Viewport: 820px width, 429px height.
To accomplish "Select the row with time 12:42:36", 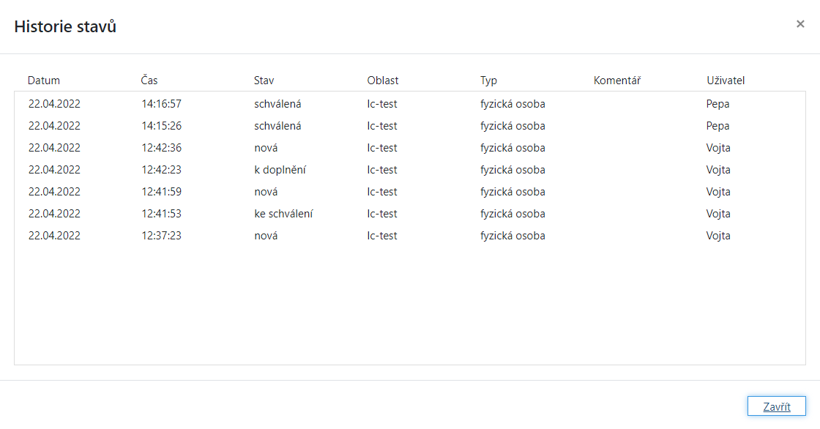I will 162,148.
